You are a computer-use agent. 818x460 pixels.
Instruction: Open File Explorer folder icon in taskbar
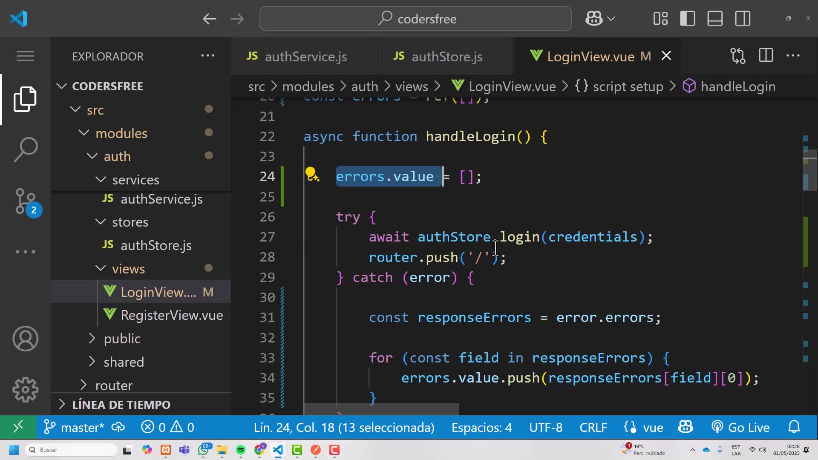(x=222, y=450)
